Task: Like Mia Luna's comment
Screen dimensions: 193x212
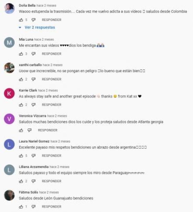Action: coord(21,54)
